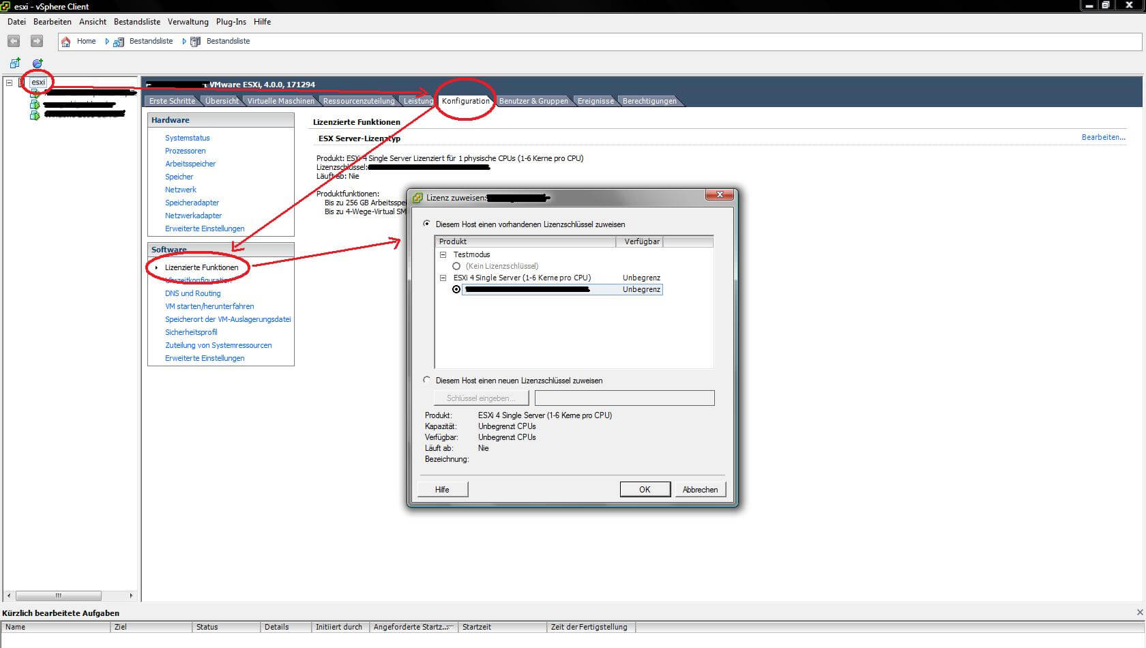Open the Datei menu
1146x648 pixels.
click(x=16, y=22)
